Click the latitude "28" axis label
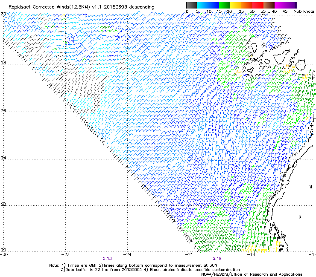The height and width of the screenshot is (277, 316). click(x=3, y=63)
